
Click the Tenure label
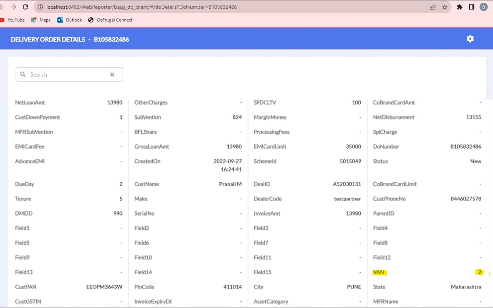(23, 199)
